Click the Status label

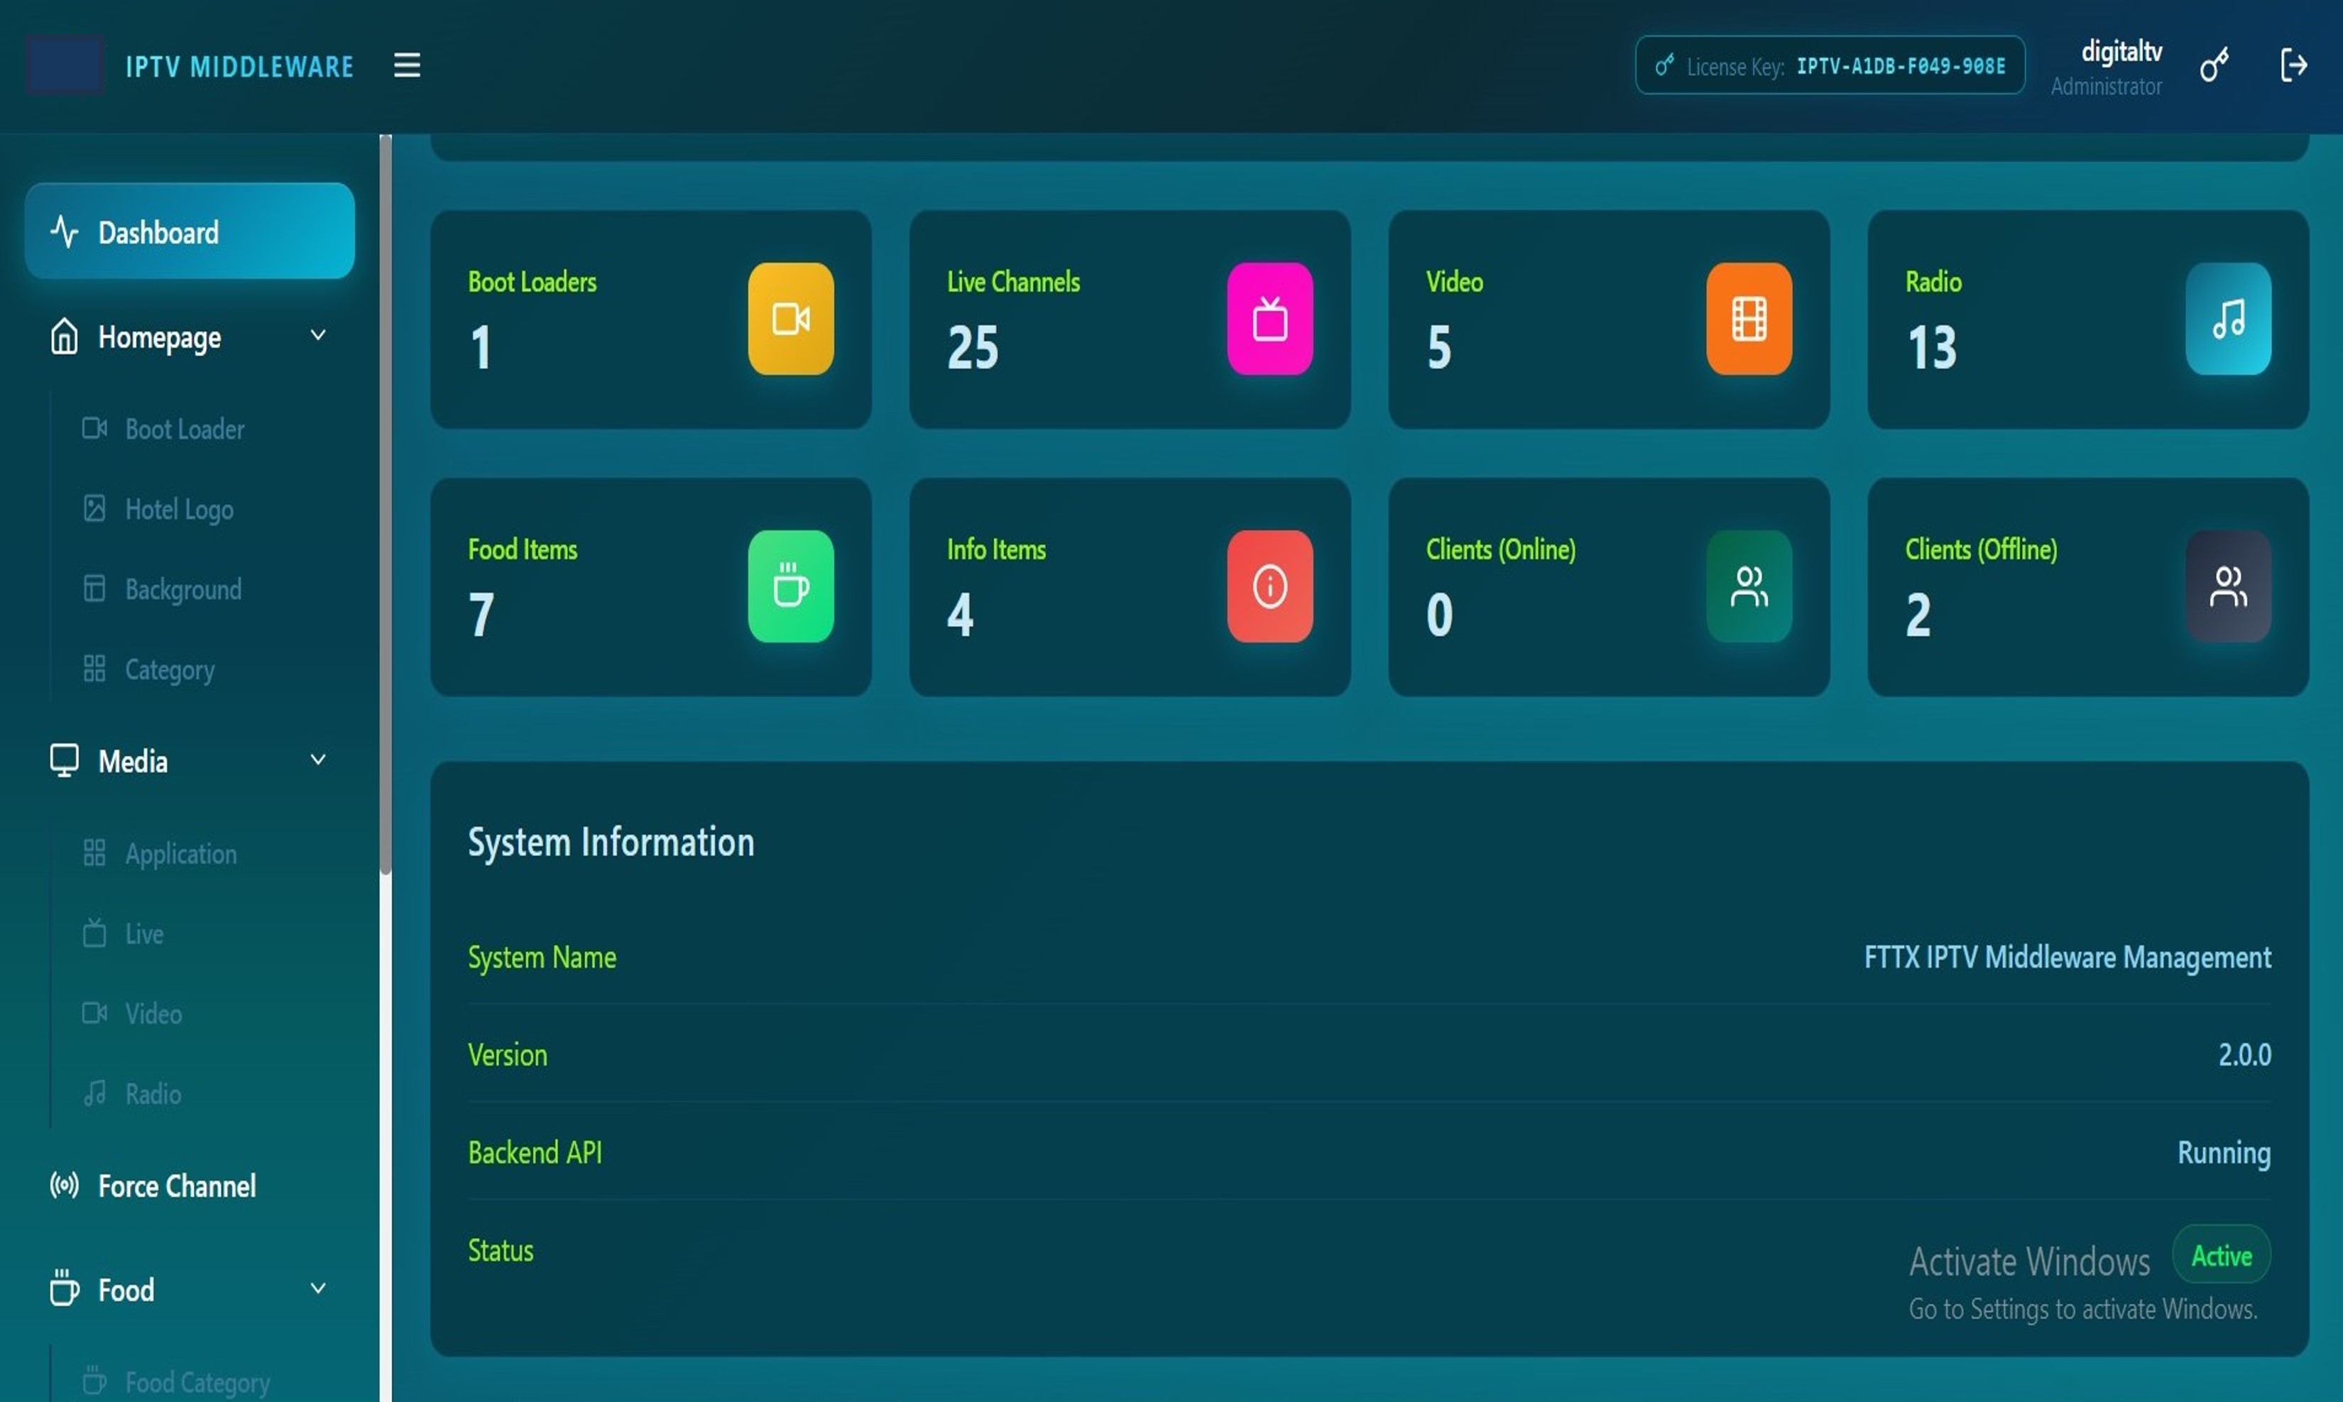coord(501,1251)
